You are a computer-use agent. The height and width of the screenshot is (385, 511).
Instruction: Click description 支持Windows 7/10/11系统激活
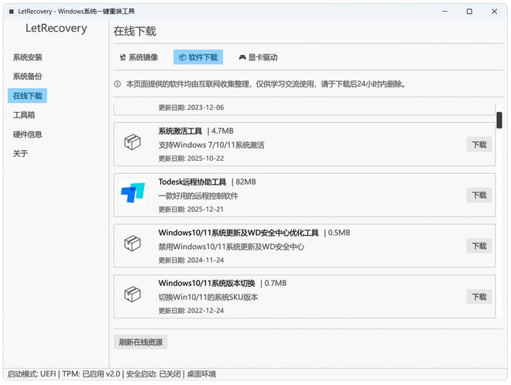[211, 145]
